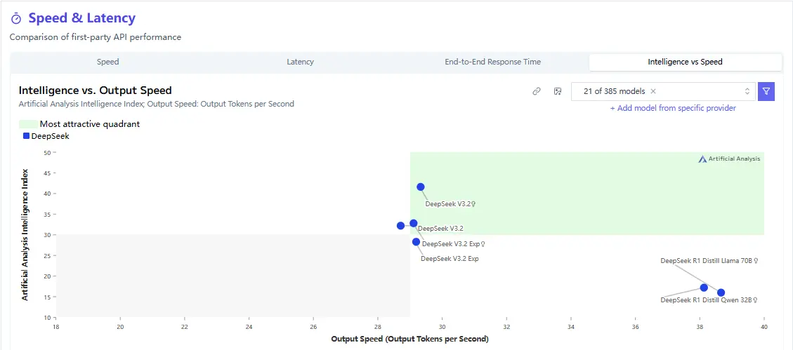Click the Output Speed x-axis title
793x350 pixels.
(409, 339)
